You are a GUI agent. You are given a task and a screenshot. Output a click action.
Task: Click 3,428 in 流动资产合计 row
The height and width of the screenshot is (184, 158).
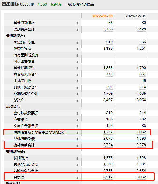click(141, 29)
